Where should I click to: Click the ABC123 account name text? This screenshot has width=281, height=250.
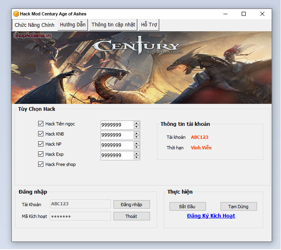199,137
